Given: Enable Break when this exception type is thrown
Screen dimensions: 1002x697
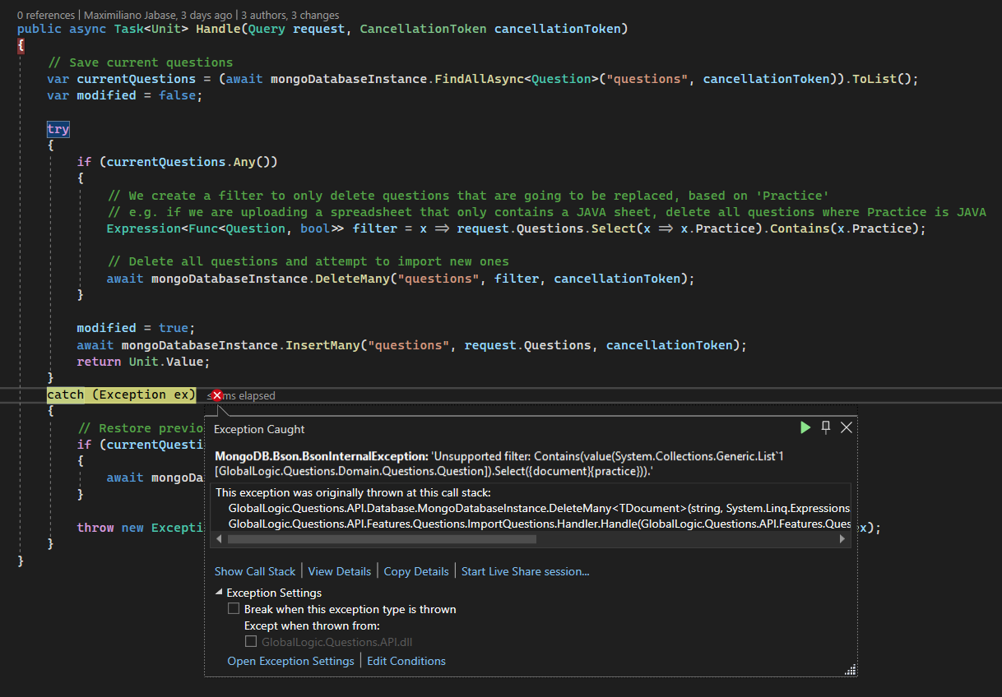Looking at the screenshot, I should click(x=234, y=610).
